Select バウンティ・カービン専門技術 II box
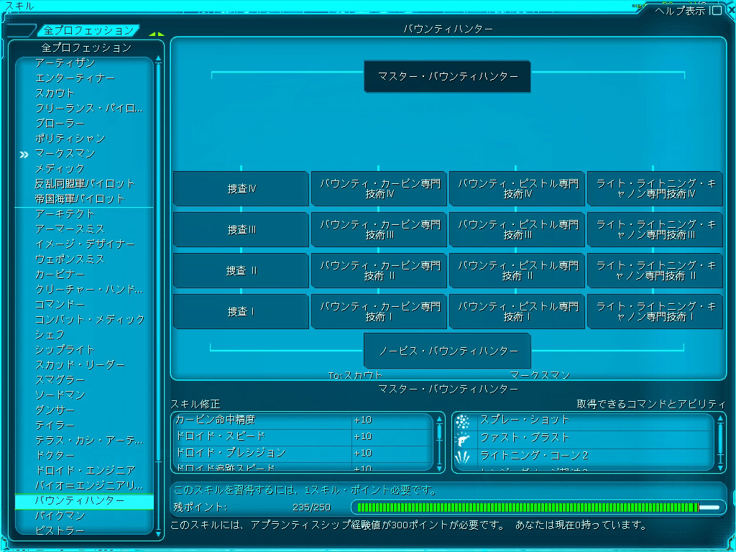This screenshot has height=552, width=736. coord(379,271)
